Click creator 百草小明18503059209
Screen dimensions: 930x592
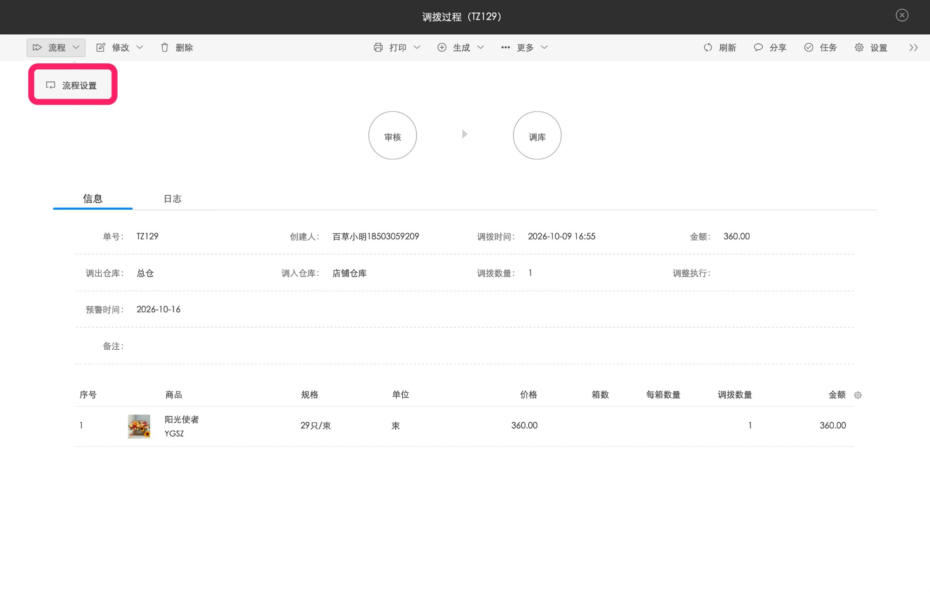tap(376, 236)
